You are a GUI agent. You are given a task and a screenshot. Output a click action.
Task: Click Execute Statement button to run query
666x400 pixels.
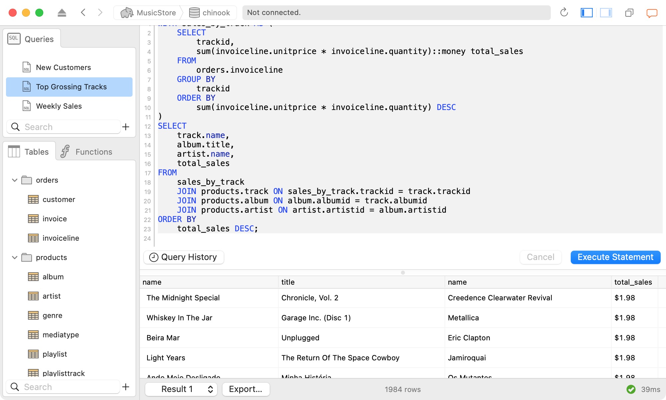pyautogui.click(x=615, y=257)
